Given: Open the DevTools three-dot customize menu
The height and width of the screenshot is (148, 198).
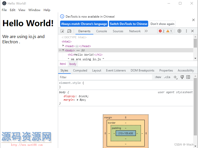Looking at the screenshot, I should click(x=186, y=31).
